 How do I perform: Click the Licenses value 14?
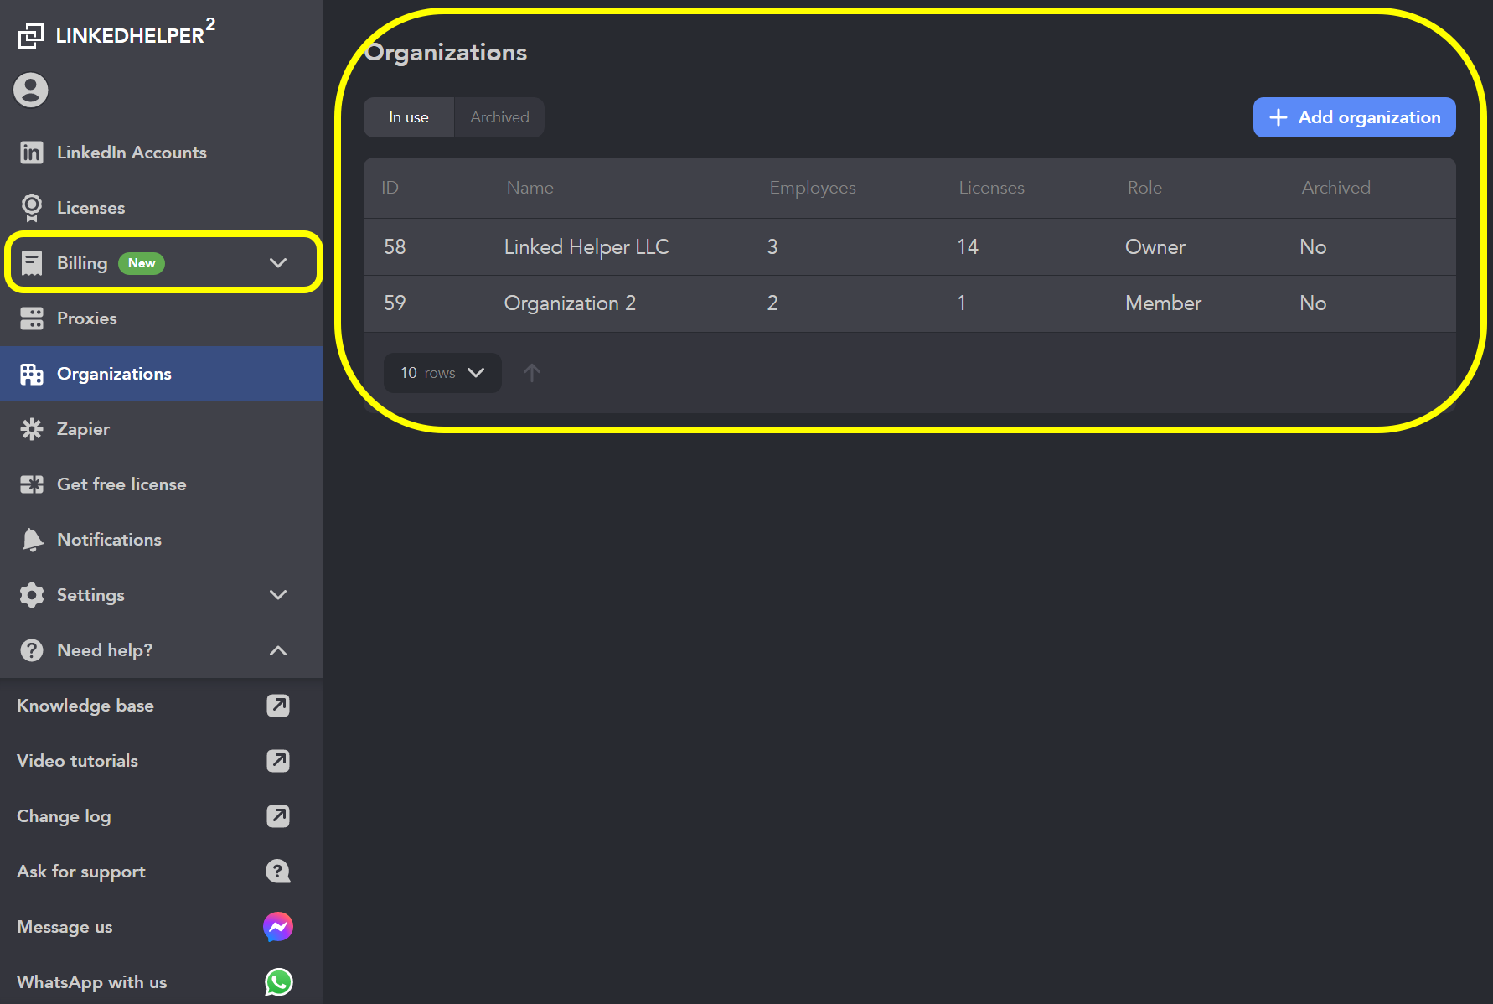pyautogui.click(x=968, y=247)
